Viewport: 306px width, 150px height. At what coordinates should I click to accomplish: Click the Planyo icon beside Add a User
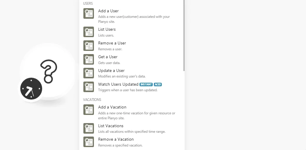pyautogui.click(x=89, y=13)
